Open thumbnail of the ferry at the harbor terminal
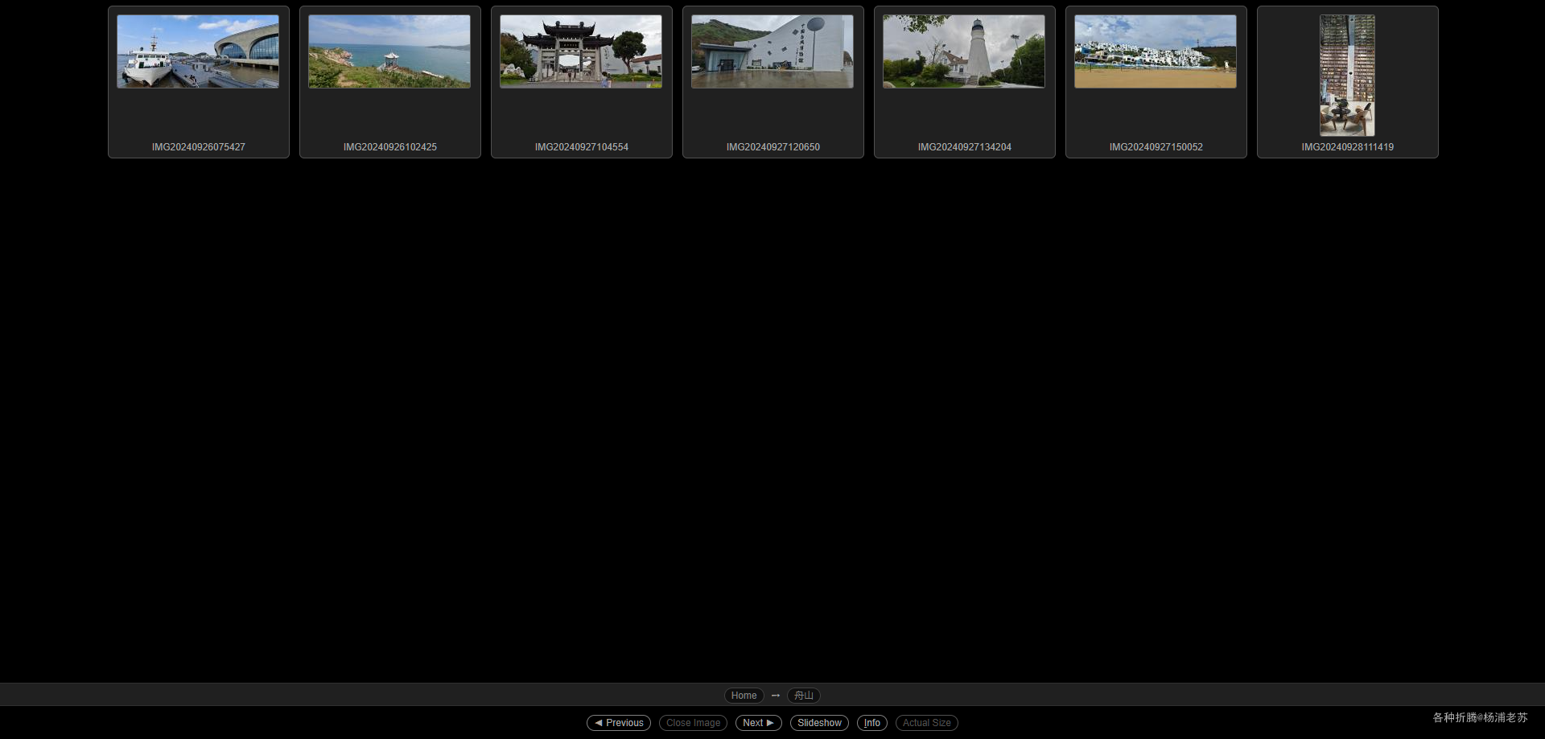The height and width of the screenshot is (739, 1545). (198, 51)
